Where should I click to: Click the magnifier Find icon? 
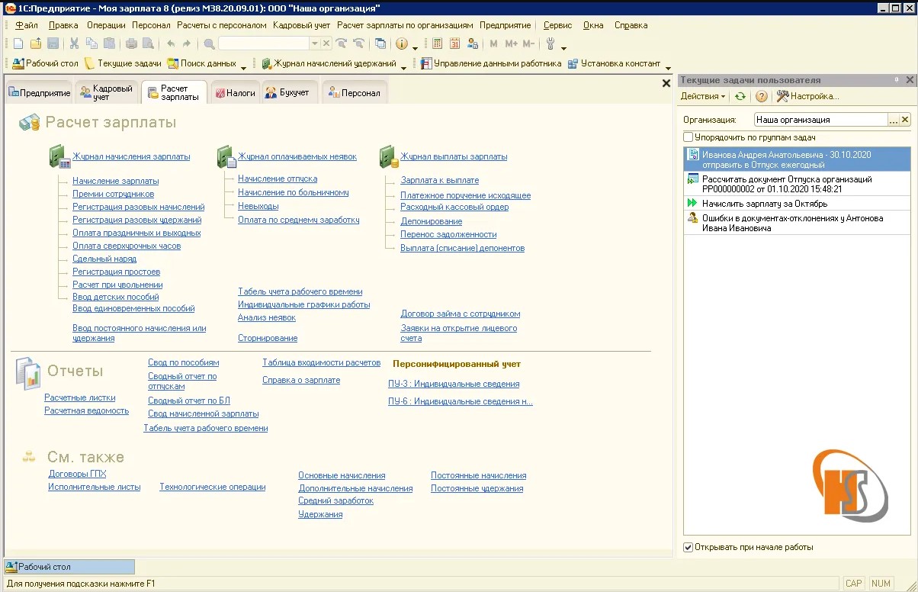point(210,43)
